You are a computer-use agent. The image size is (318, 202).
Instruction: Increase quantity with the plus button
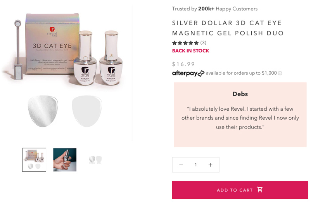pyautogui.click(x=210, y=165)
